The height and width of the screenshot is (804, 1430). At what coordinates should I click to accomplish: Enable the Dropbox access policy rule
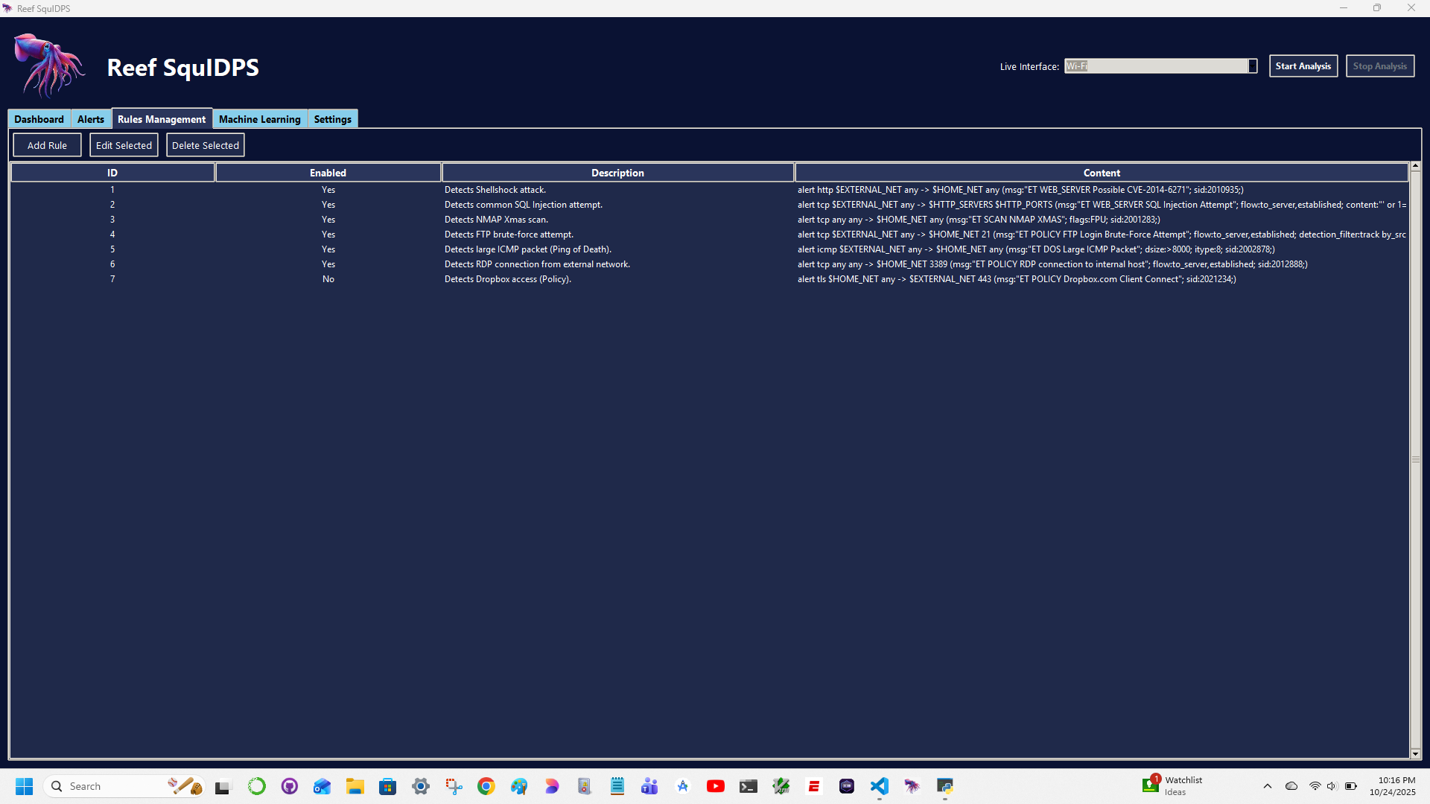328,279
